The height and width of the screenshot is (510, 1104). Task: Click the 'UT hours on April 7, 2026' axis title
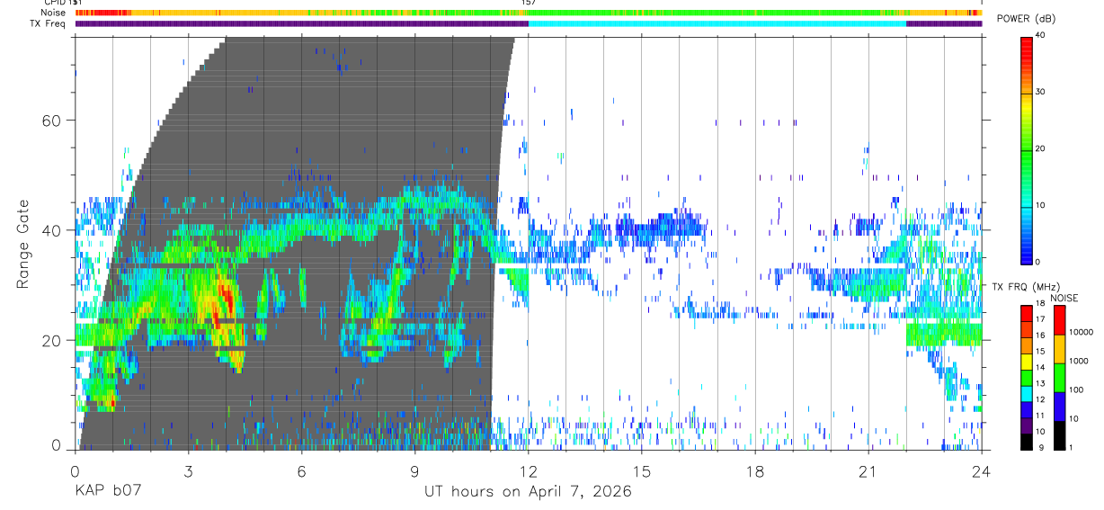point(528,492)
